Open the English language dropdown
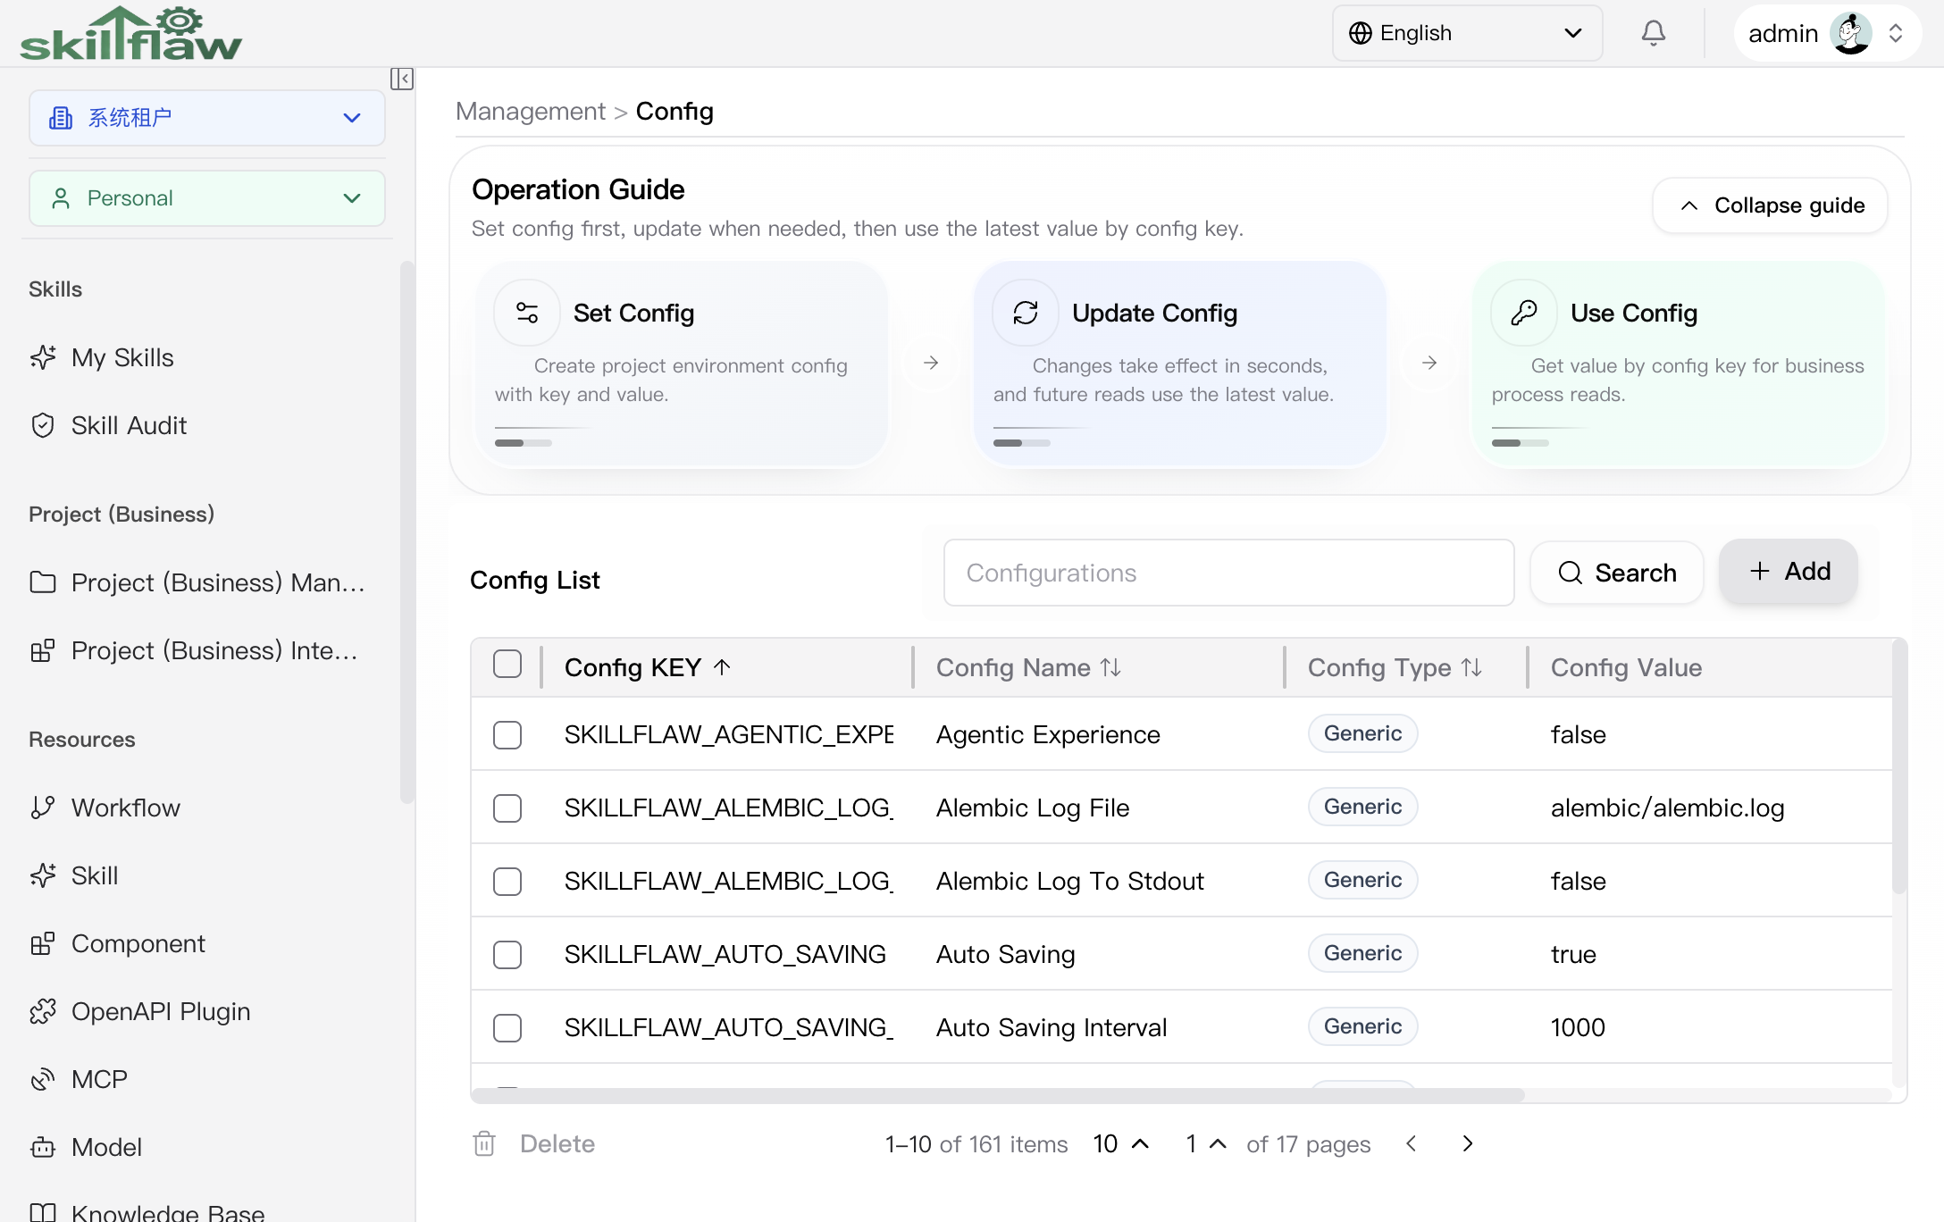This screenshot has width=1944, height=1222. (x=1467, y=33)
